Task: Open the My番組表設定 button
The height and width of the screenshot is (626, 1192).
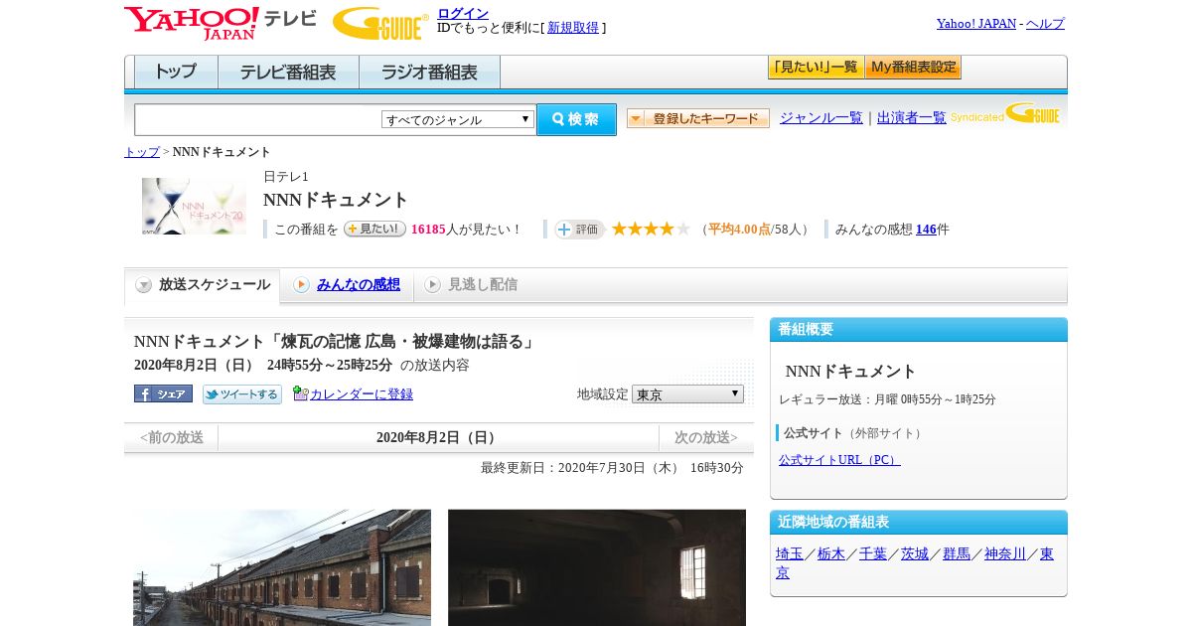Action: tap(913, 68)
